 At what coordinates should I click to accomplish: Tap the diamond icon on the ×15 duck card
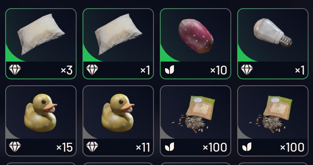coord(15,147)
